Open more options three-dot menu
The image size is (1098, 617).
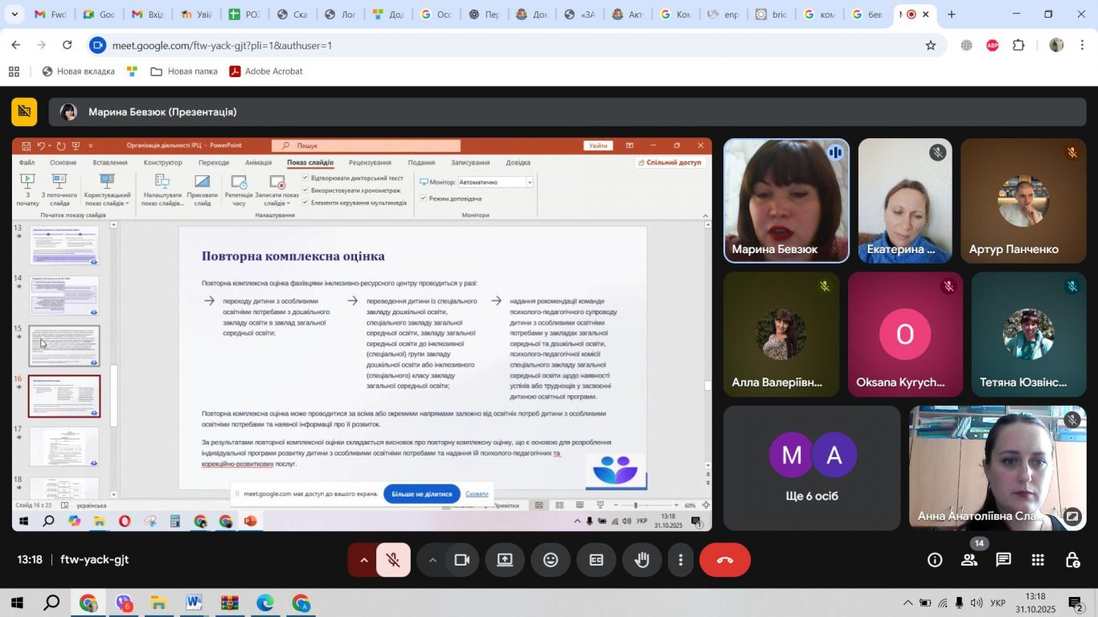pos(681,560)
